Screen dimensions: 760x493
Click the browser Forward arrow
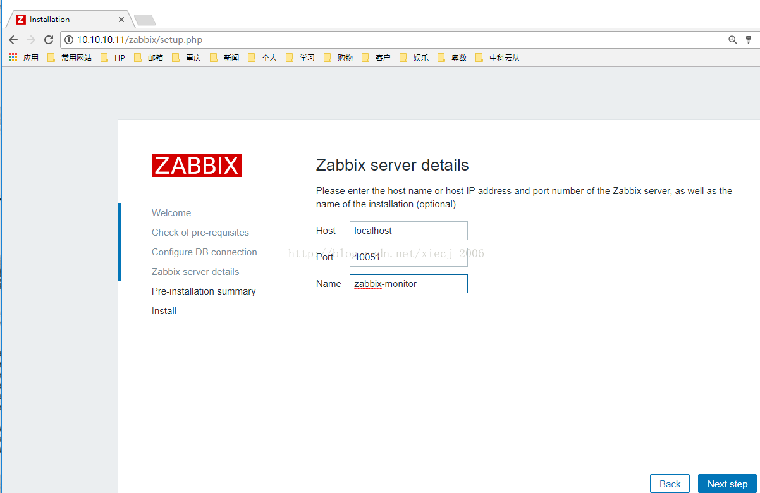[31, 40]
